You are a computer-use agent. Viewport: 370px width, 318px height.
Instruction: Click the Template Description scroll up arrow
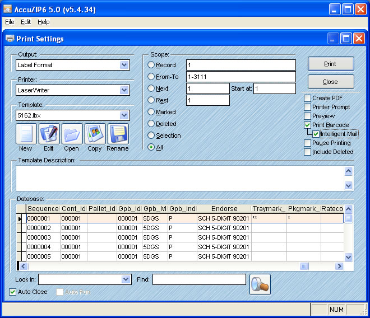pyautogui.click(x=348, y=171)
